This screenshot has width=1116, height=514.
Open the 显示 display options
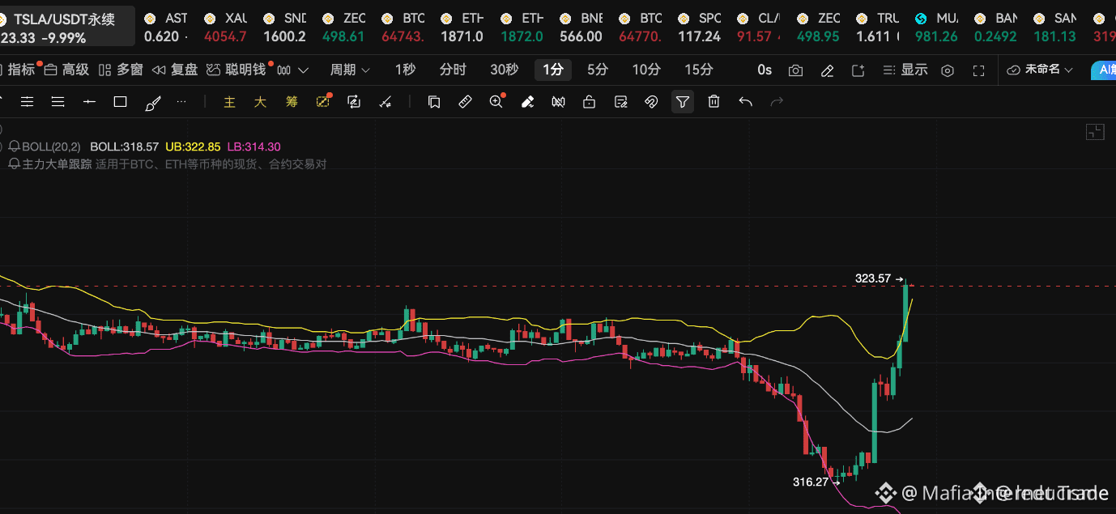[x=905, y=70]
